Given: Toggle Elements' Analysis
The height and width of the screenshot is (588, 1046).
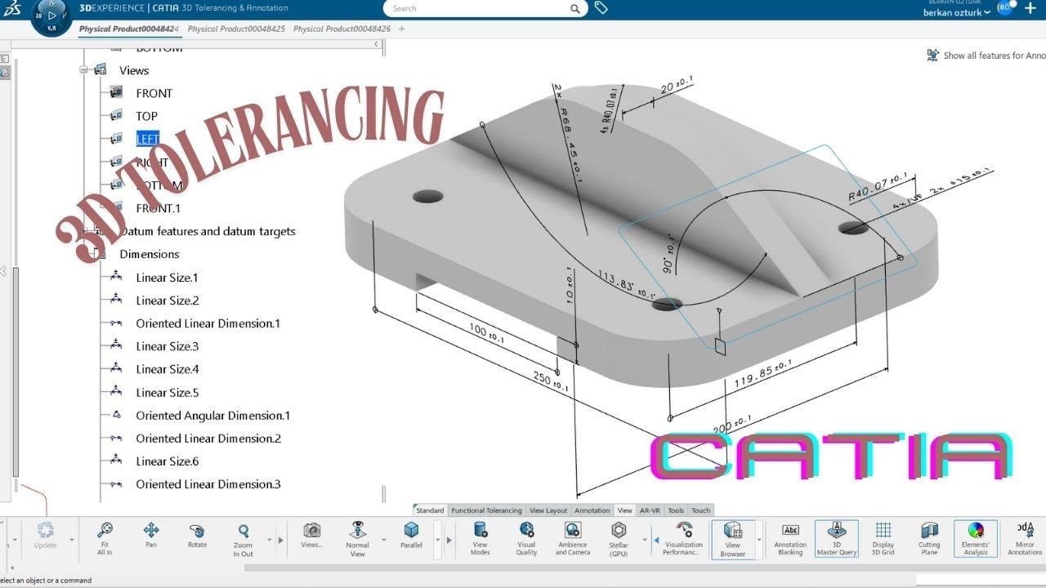Looking at the screenshot, I should point(976,539).
